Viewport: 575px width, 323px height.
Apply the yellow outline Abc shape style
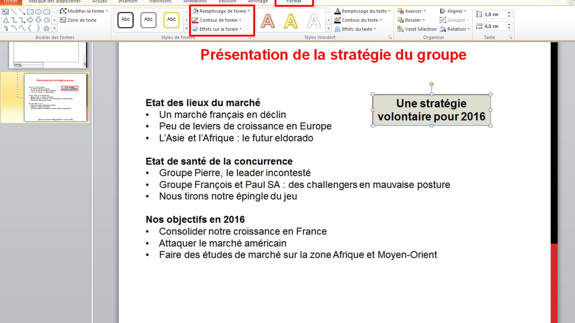point(171,20)
